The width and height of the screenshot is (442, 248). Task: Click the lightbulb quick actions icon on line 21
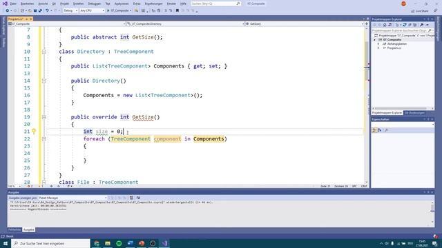pos(34,132)
